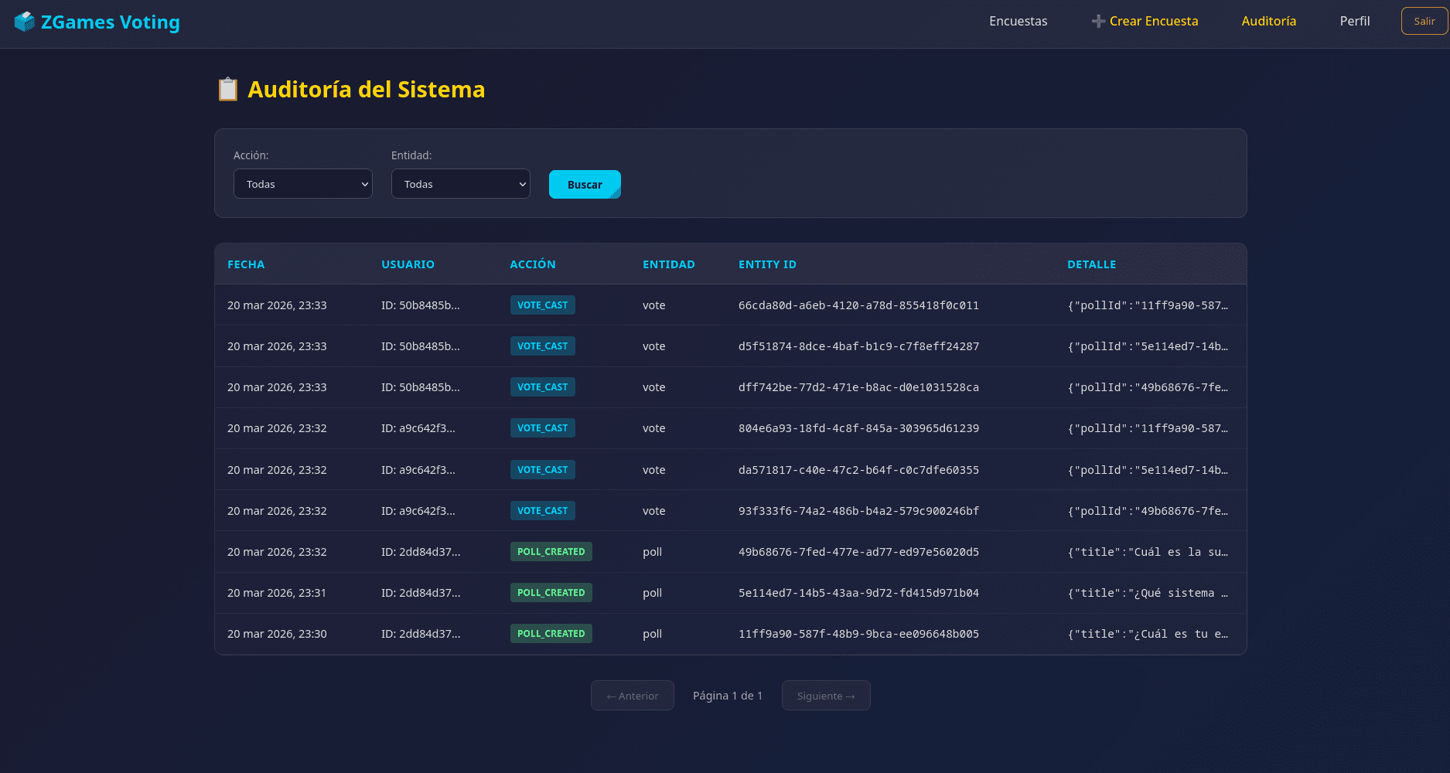The height and width of the screenshot is (773, 1450).
Task: Click the DETALLE column header
Action: 1092,264
